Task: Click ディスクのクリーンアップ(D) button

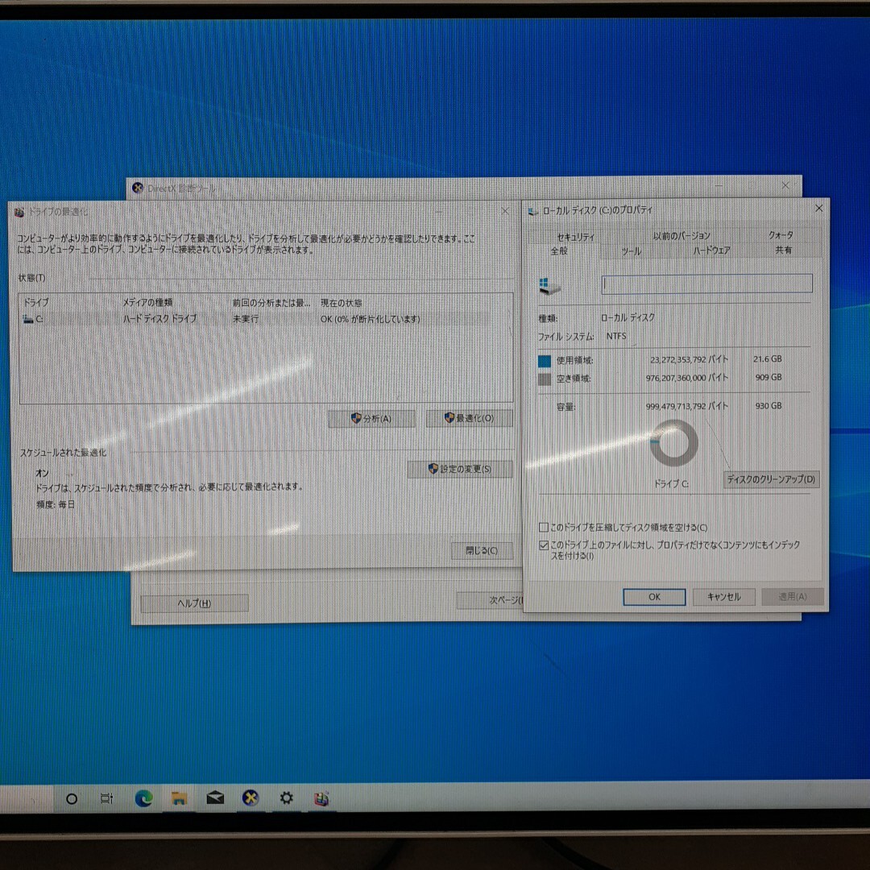Action: pos(771,478)
